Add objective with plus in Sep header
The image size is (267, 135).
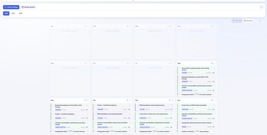88,100
